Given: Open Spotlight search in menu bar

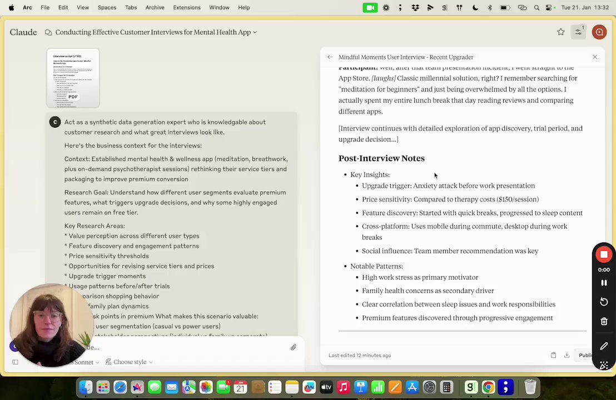Looking at the screenshot, I should pos(536,7).
